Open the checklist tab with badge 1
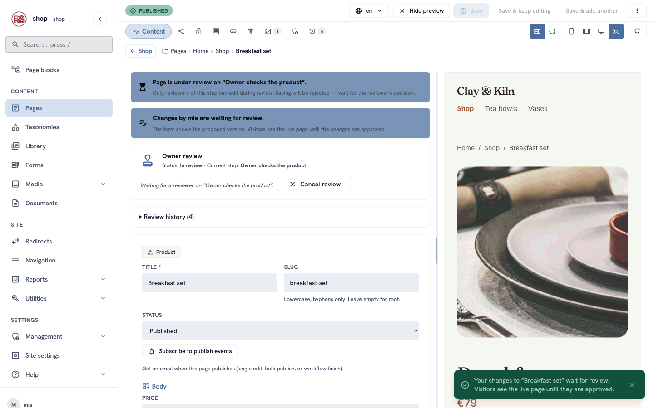 [x=272, y=31]
